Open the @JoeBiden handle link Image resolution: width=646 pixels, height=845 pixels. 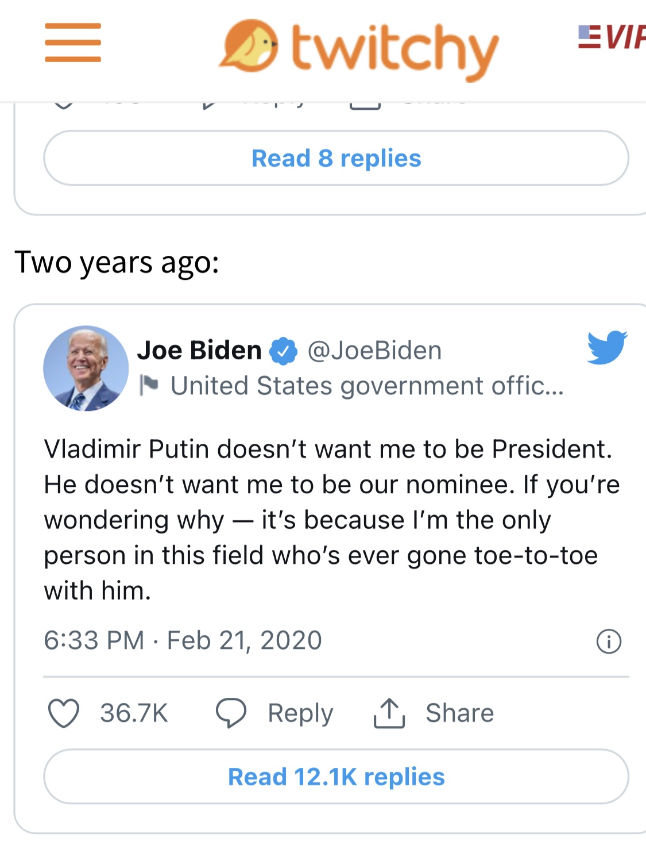(374, 351)
